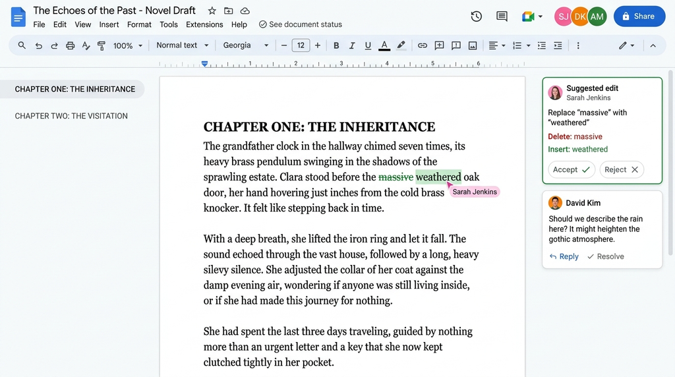Star the document title
Viewport: 675px width, 377px height.
212,11
